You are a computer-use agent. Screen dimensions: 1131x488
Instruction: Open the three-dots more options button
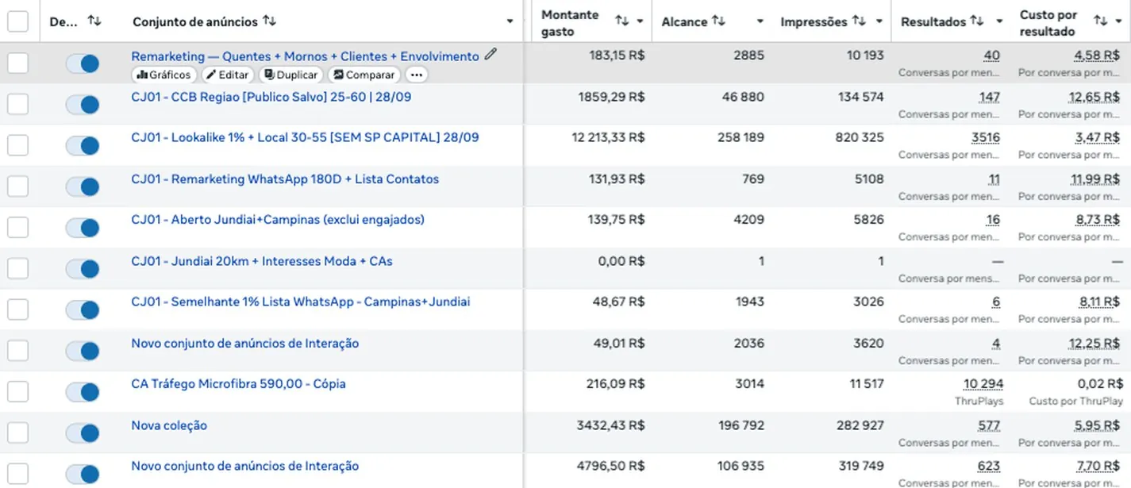point(416,75)
